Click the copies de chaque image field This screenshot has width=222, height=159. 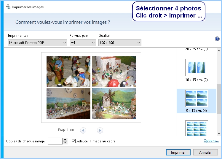coord(55,141)
